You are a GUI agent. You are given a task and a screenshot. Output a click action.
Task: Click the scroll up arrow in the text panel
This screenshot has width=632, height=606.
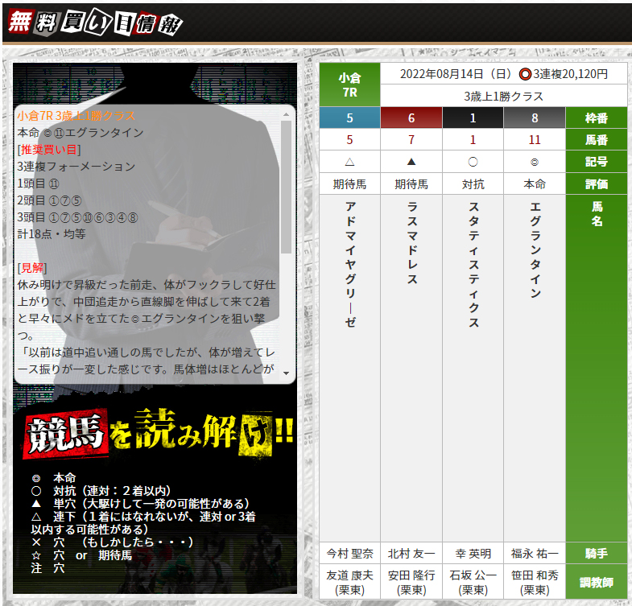click(x=286, y=115)
